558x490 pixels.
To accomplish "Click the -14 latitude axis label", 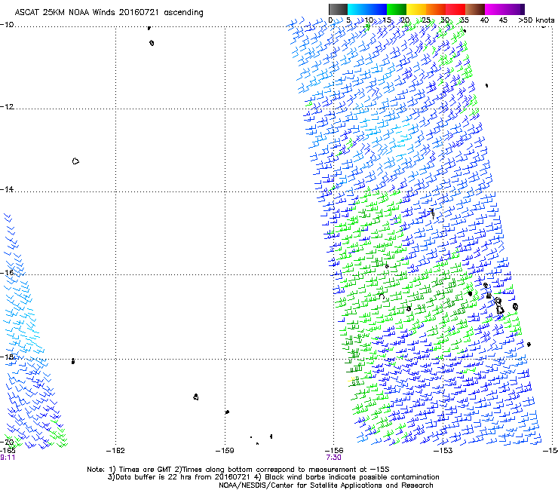I will [x=7, y=189].
